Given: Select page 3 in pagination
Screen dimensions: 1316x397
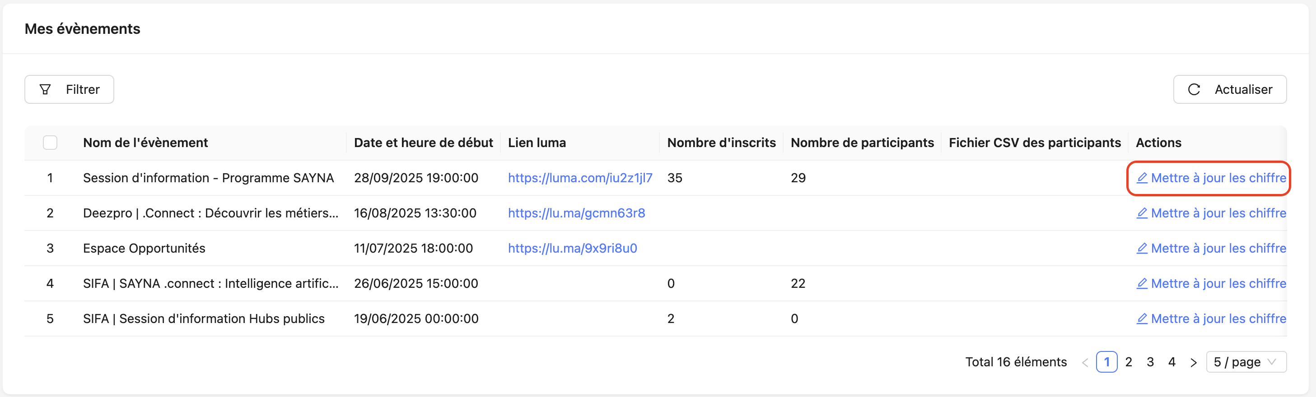Looking at the screenshot, I should tap(1150, 362).
